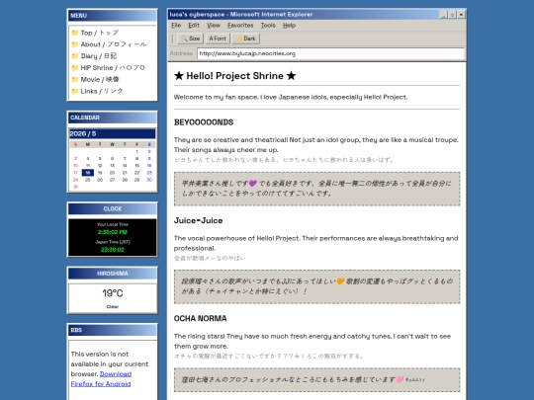
Task: Open the Tools menu
Action: click(268, 25)
